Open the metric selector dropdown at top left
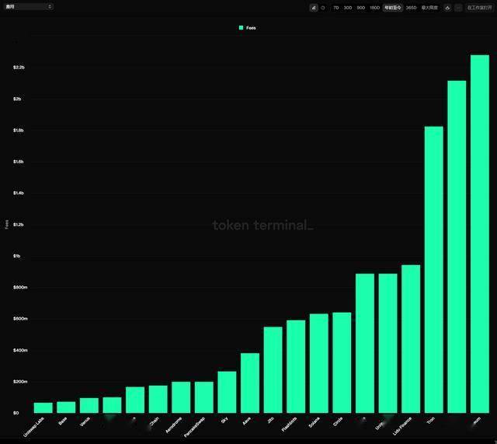Viewport: 497px width, 444px height. point(29,6)
